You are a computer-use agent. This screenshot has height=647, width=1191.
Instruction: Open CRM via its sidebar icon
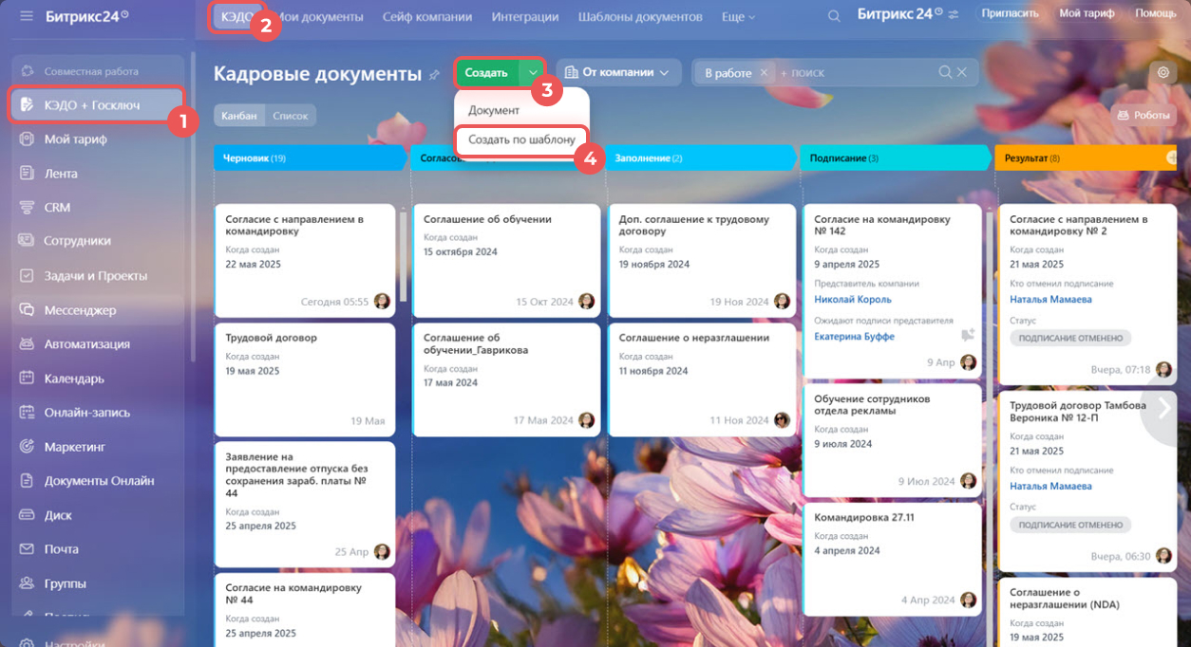point(27,208)
